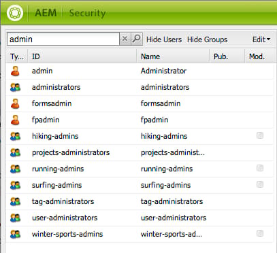This screenshot has width=277, height=253.
Task: Open the Edit dropdown menu
Action: tap(261, 39)
